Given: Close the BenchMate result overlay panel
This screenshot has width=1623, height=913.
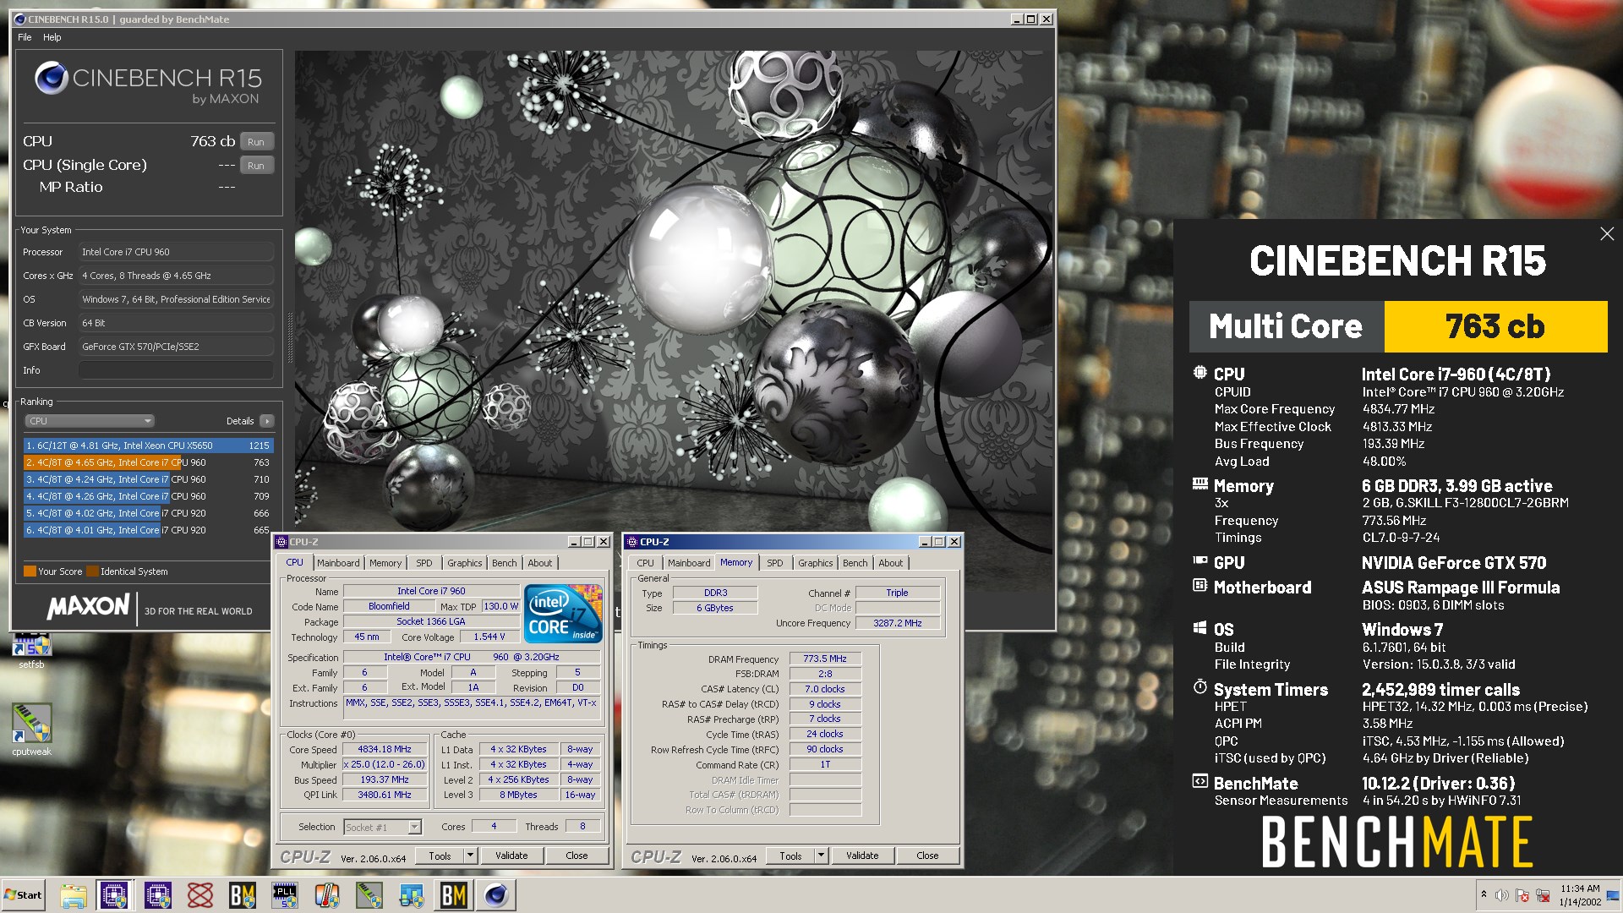Looking at the screenshot, I should pos(1607,234).
